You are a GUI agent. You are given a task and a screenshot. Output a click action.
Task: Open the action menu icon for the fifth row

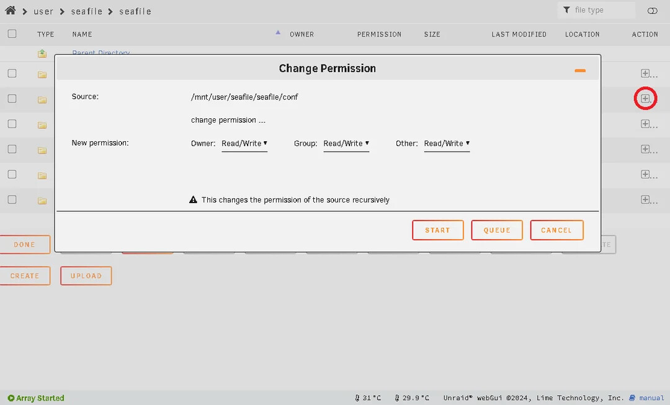(x=645, y=174)
